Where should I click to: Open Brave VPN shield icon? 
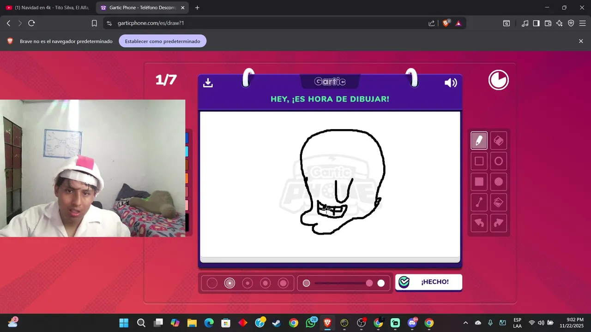tap(571, 23)
